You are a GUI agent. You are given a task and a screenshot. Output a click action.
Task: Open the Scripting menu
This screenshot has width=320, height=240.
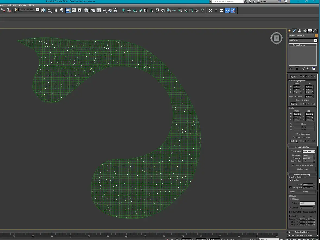tap(11, 5)
